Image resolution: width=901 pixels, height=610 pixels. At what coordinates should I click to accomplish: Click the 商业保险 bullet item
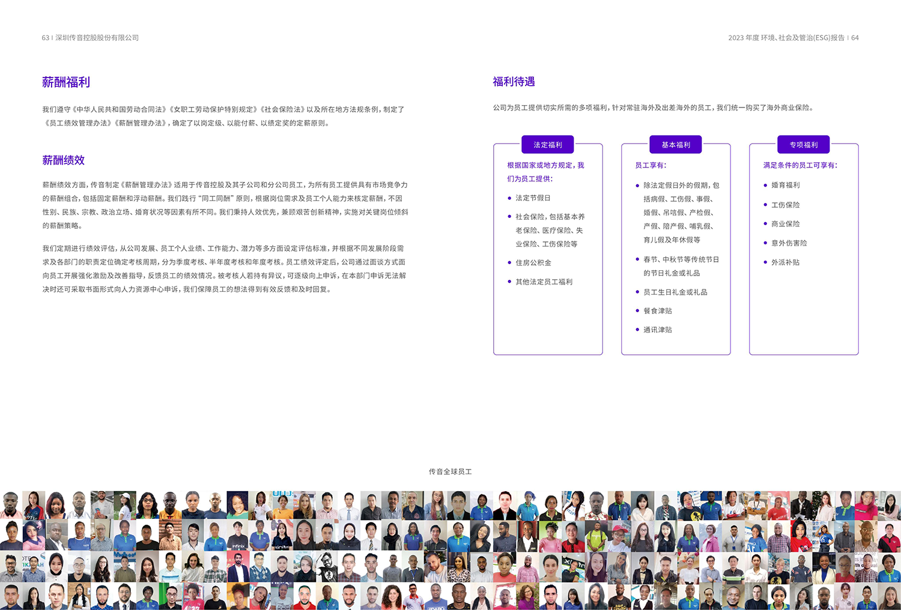click(786, 224)
